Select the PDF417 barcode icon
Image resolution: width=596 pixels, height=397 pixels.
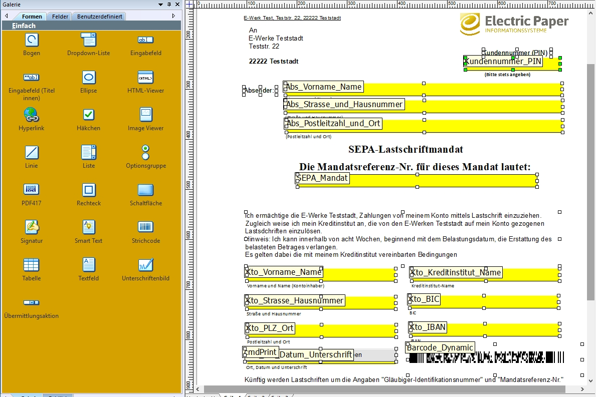[x=32, y=189]
